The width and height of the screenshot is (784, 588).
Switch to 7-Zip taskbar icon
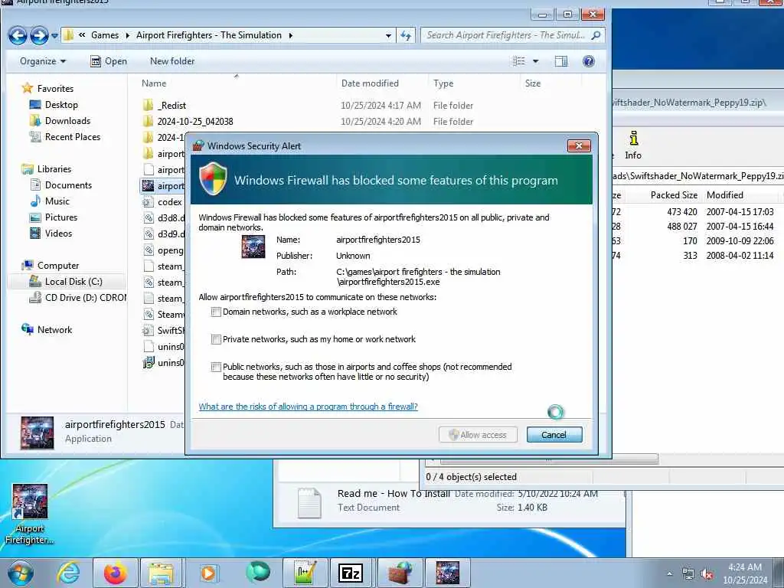[350, 573]
